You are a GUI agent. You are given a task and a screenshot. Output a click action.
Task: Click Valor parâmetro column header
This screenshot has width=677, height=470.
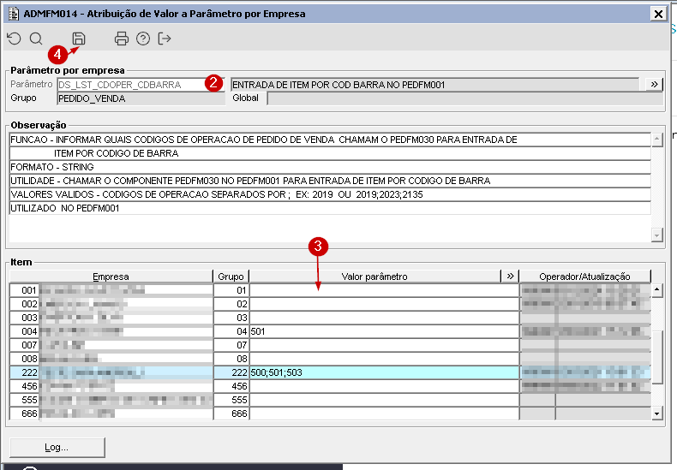(374, 277)
